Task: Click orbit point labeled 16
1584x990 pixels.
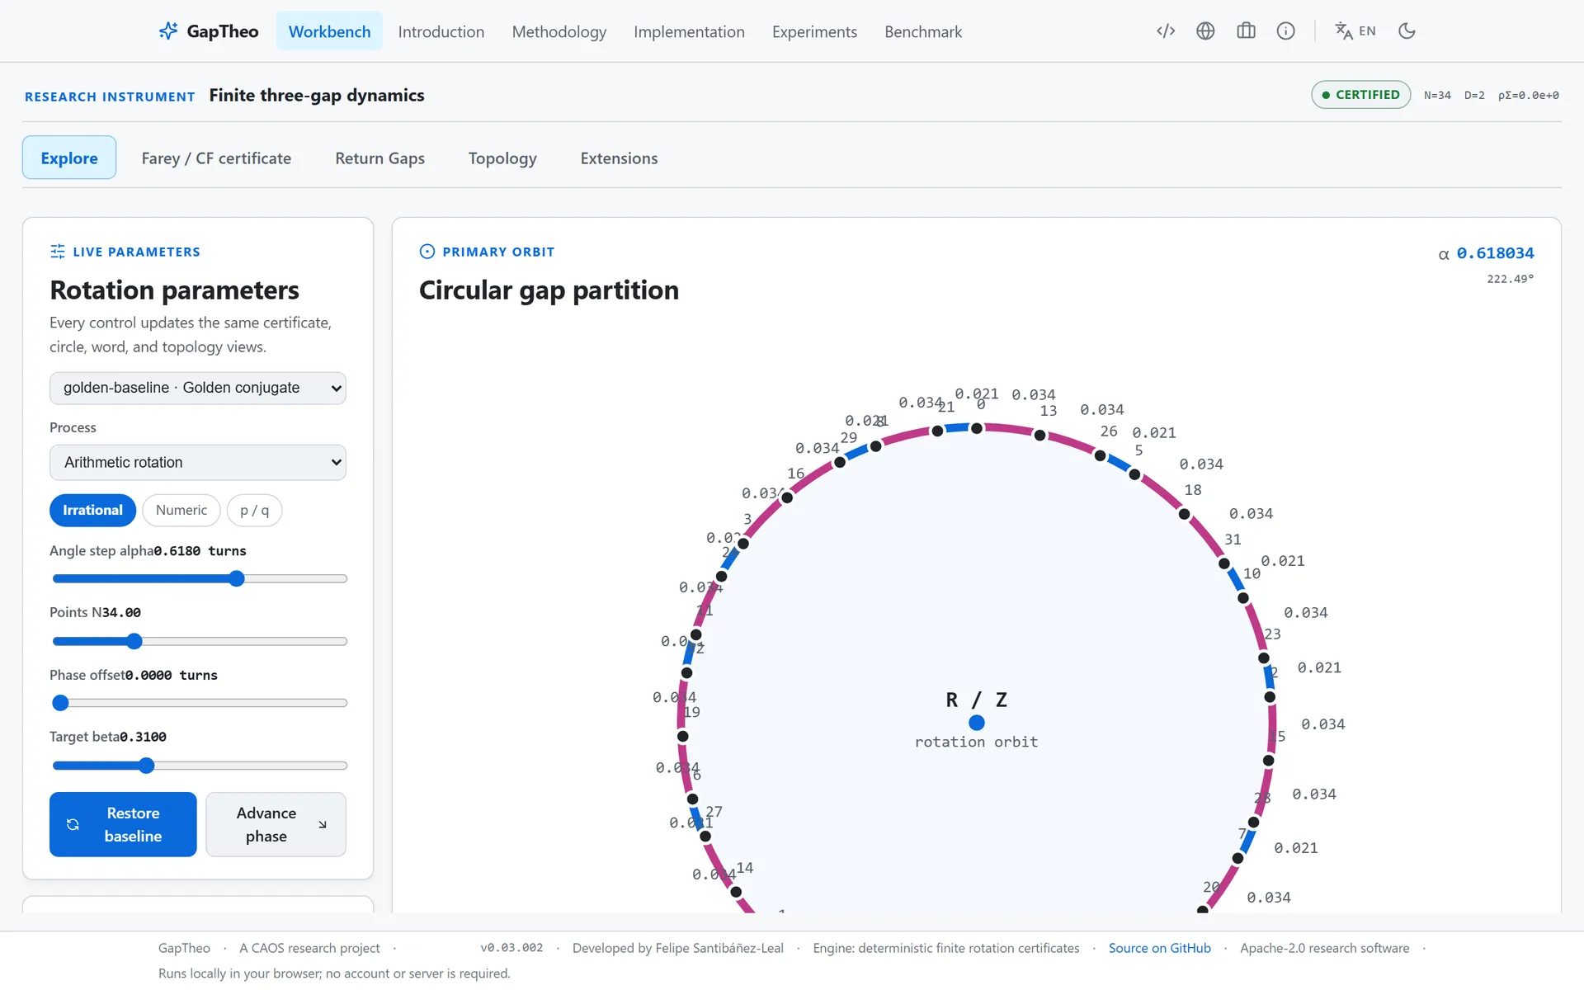Action: click(x=787, y=497)
